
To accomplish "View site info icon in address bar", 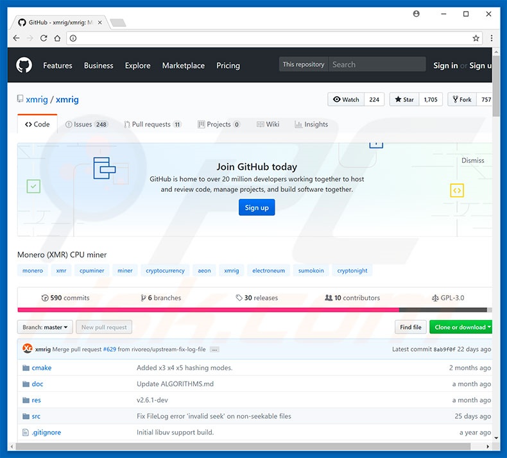I will click(x=73, y=38).
